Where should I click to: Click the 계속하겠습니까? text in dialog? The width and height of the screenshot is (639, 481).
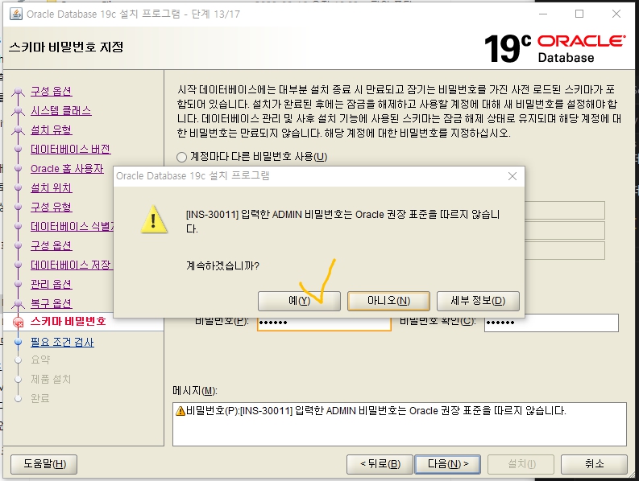223,265
